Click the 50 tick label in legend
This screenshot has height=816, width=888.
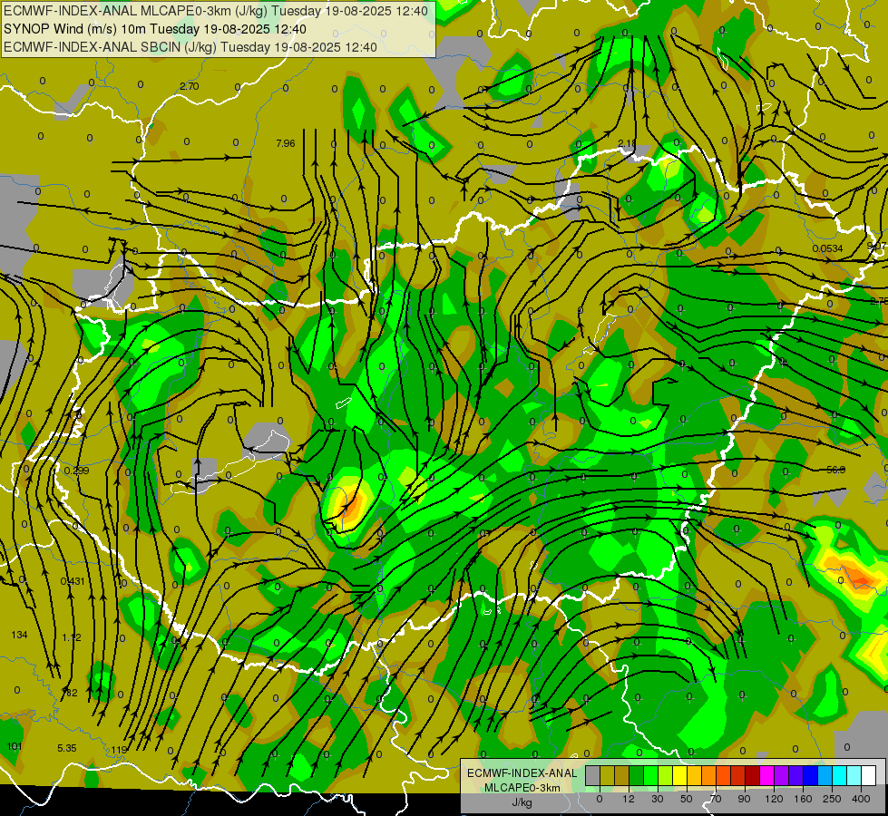pyautogui.click(x=687, y=799)
